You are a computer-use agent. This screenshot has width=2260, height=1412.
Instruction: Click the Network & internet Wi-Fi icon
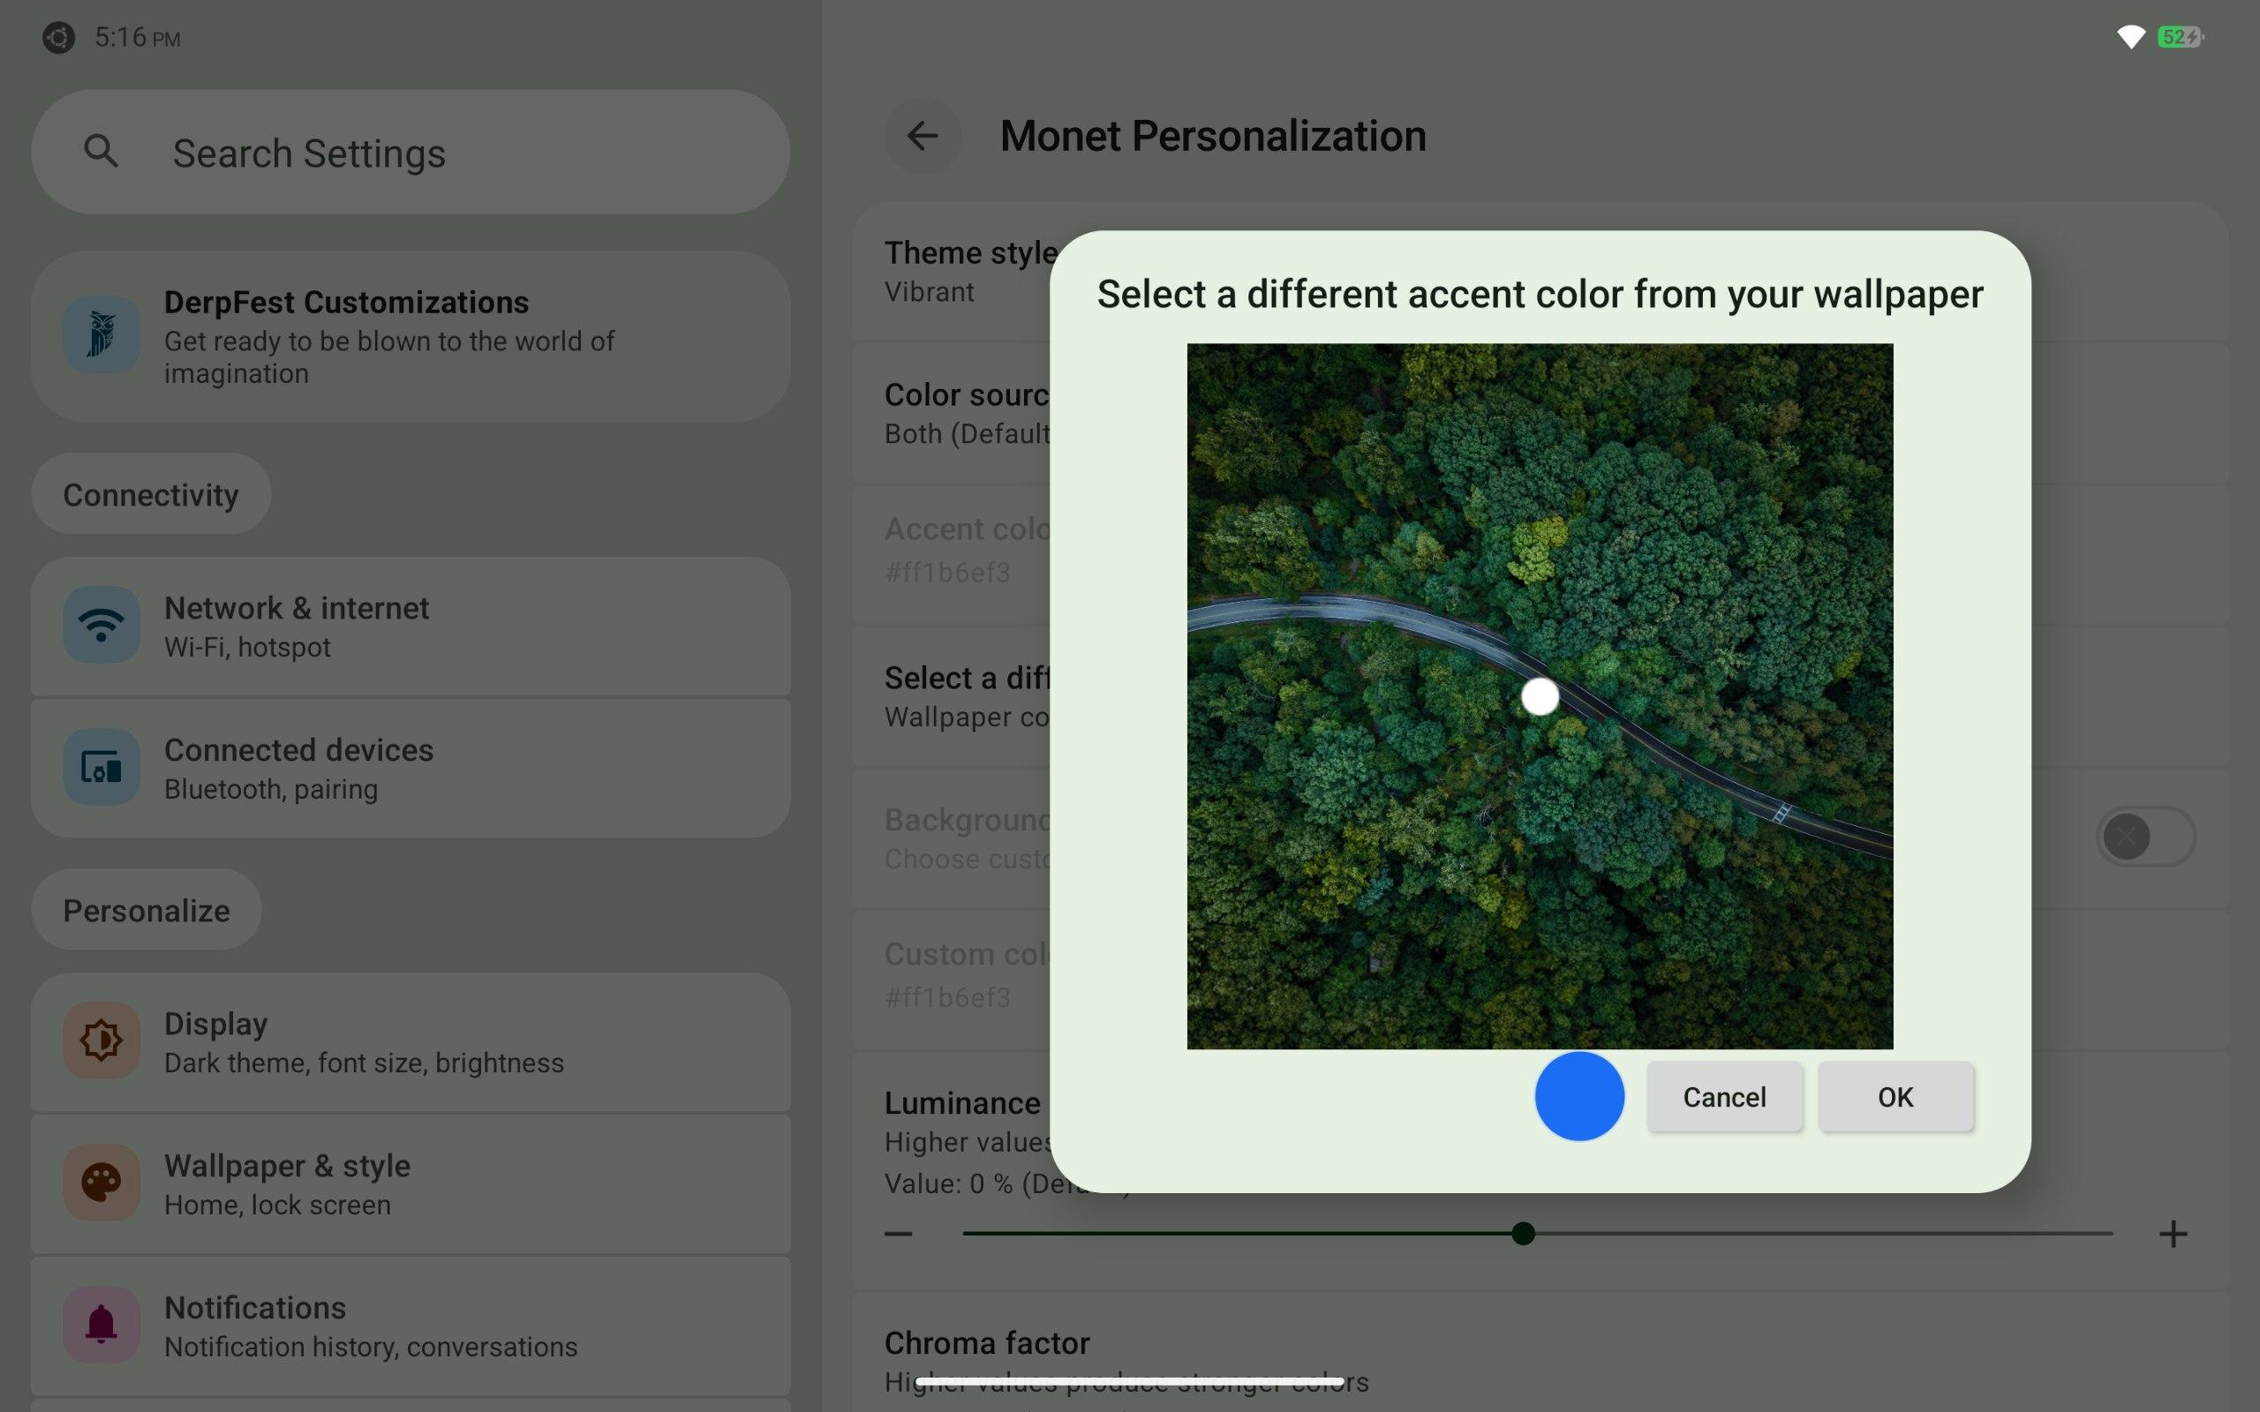pos(101,625)
